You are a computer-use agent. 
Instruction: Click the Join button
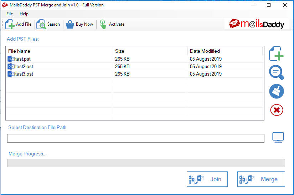pyautogui.click(x=207, y=179)
